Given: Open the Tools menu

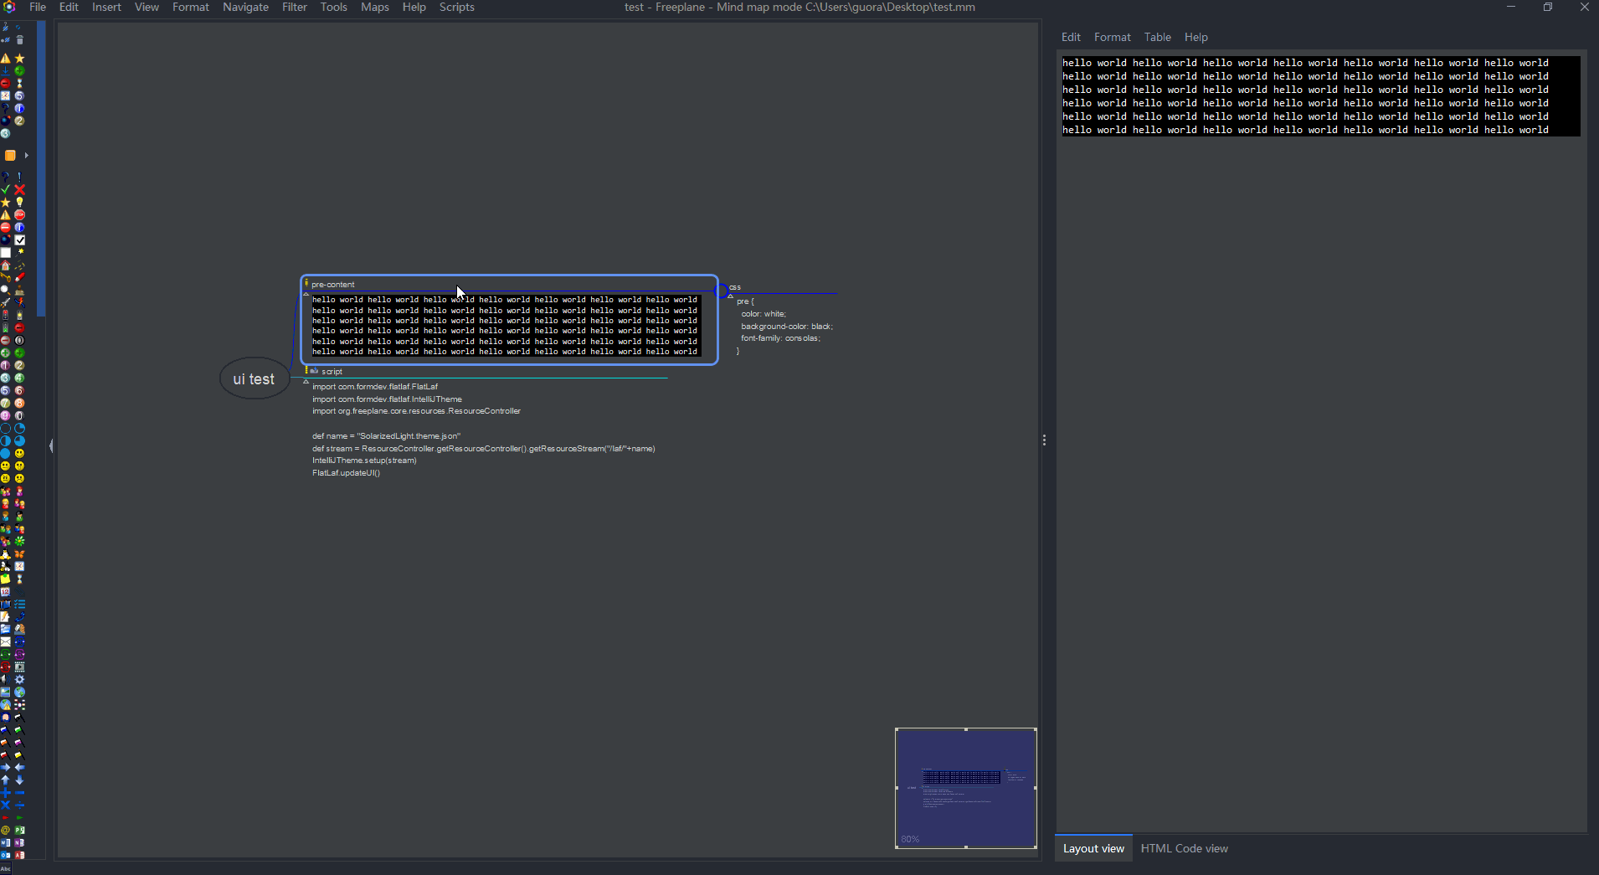Looking at the screenshot, I should [333, 8].
